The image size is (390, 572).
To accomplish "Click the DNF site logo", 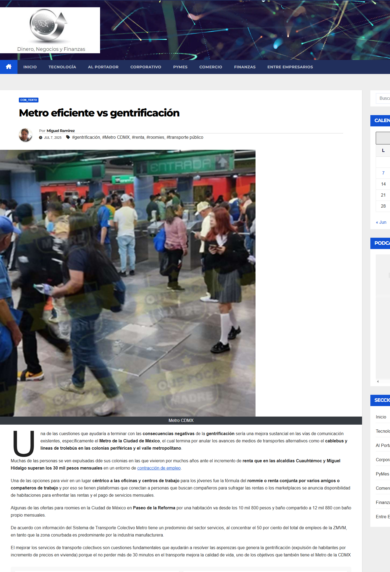I will [48, 26].
